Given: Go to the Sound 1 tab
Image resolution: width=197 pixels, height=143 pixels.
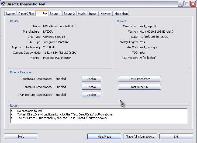Looking at the screenshot, I should click(x=55, y=14).
